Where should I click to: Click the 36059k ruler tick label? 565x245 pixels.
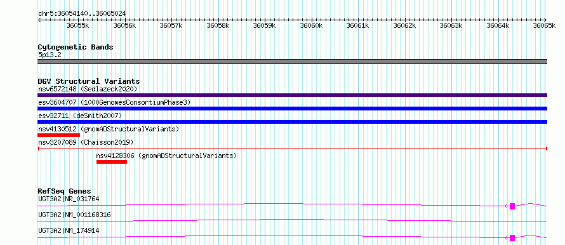click(265, 25)
